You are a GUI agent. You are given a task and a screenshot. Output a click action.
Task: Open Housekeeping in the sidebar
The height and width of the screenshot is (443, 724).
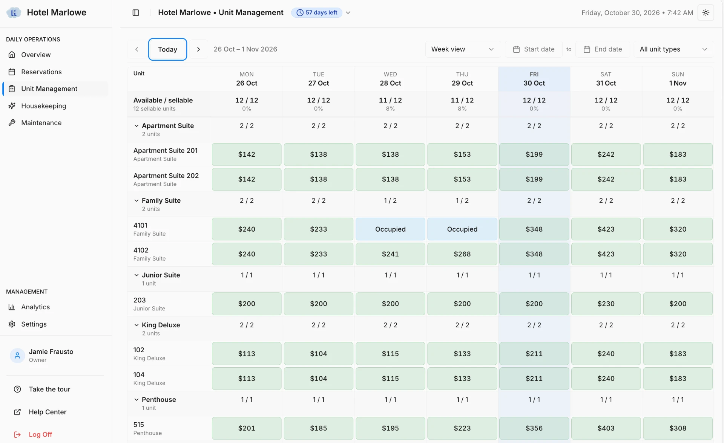pos(55,106)
